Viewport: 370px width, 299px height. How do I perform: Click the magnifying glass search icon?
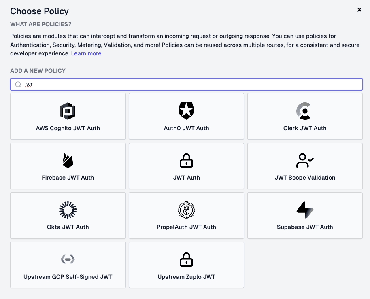click(18, 84)
